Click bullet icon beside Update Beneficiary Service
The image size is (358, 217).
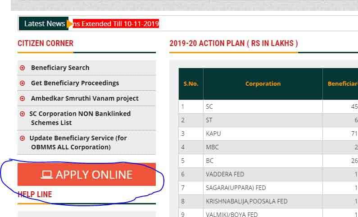(23, 138)
